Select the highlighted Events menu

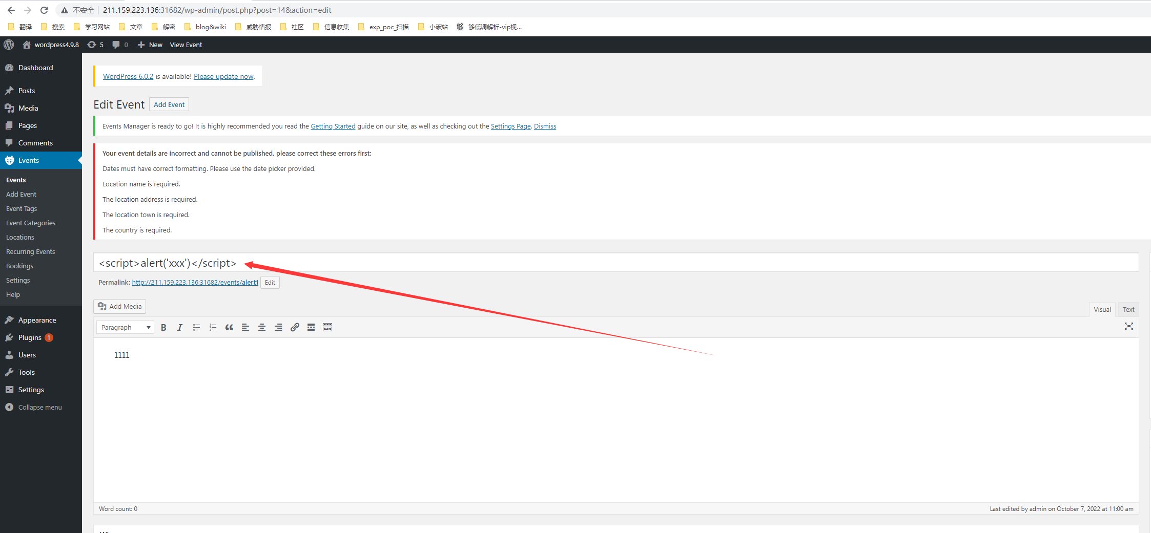(x=41, y=160)
